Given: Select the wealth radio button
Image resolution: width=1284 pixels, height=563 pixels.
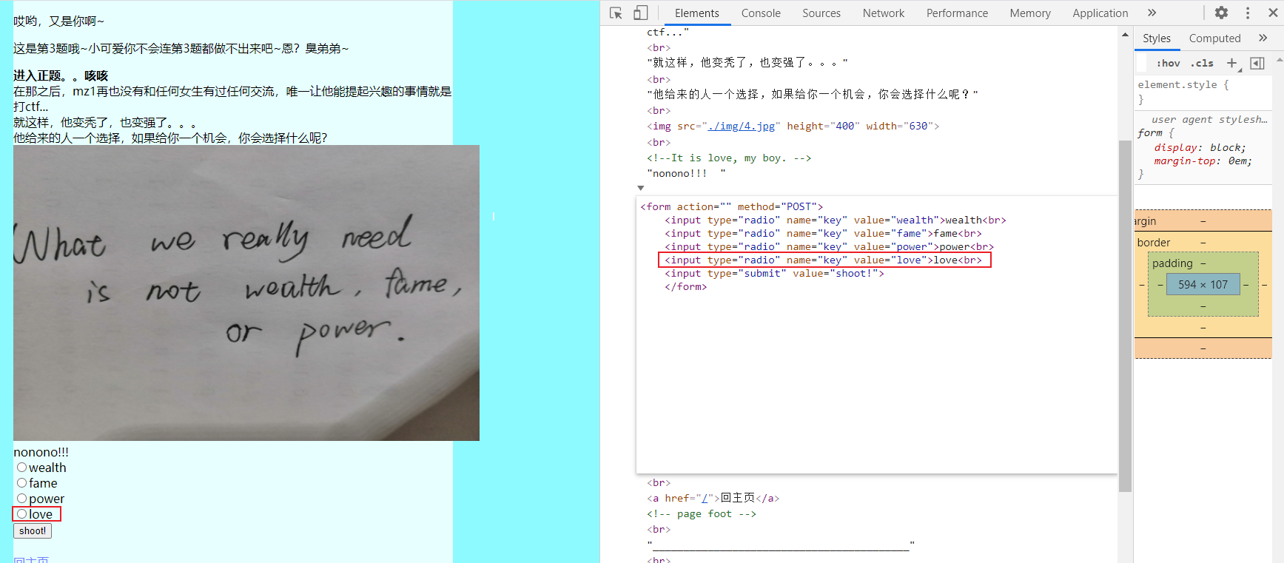Looking at the screenshot, I should click(x=22, y=468).
